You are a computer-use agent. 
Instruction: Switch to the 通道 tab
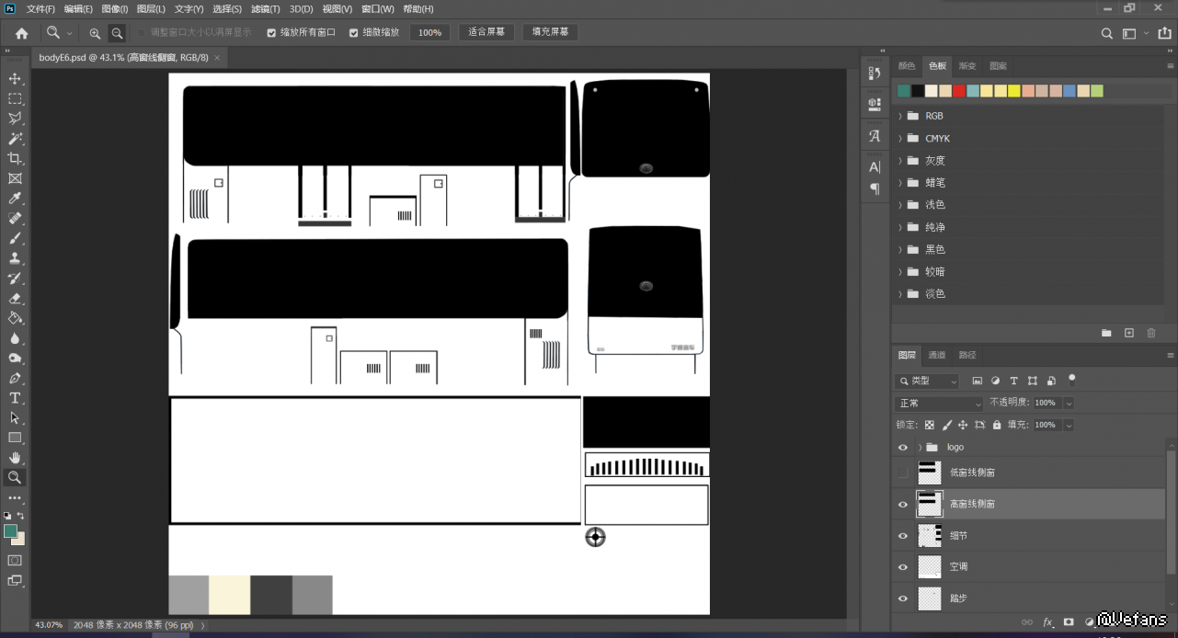coord(936,355)
